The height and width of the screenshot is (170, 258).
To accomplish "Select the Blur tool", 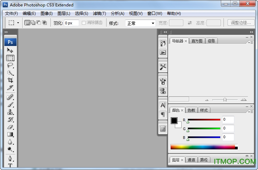I will 10,142.
